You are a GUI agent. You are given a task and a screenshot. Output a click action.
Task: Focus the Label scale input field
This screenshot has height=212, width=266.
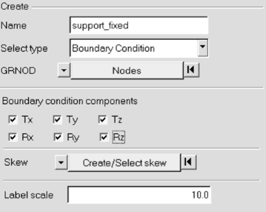click(139, 195)
